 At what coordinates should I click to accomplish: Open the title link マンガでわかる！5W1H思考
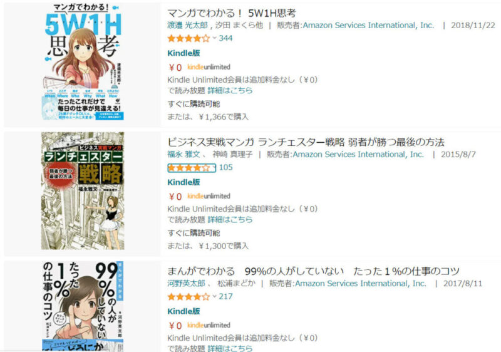(x=232, y=13)
